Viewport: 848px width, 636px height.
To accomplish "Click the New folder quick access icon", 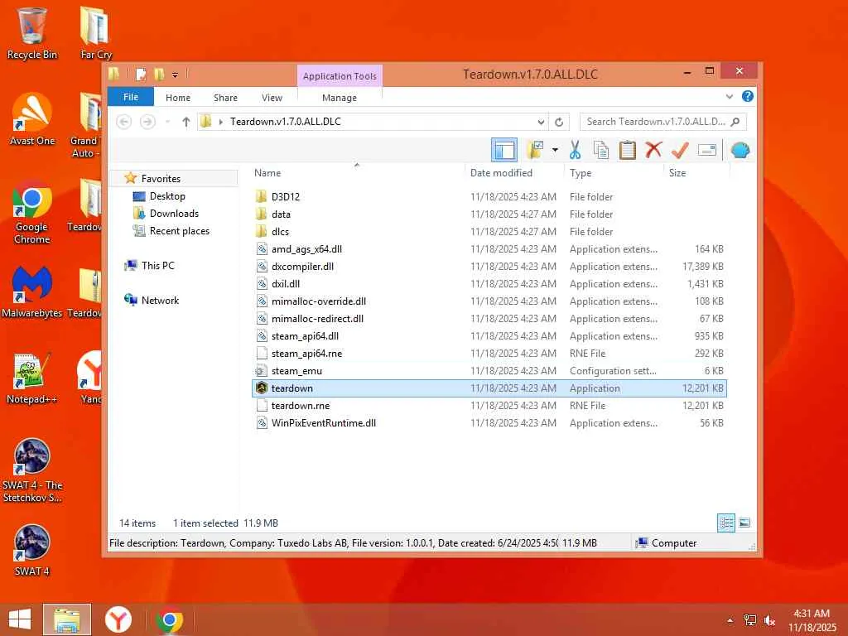I will click(159, 74).
